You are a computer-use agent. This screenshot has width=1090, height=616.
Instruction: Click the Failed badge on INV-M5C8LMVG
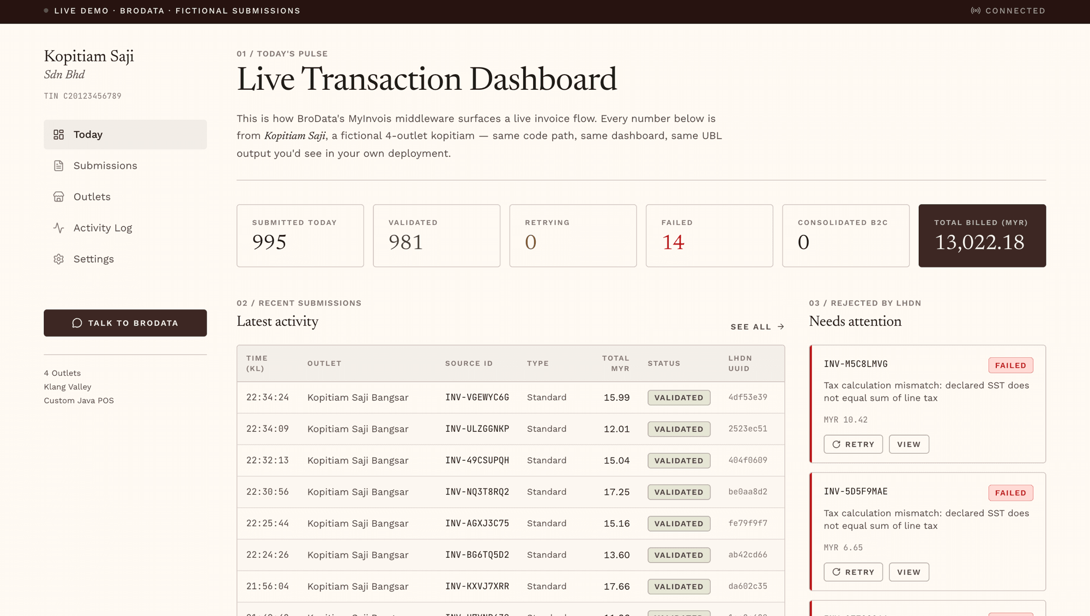pos(1010,365)
